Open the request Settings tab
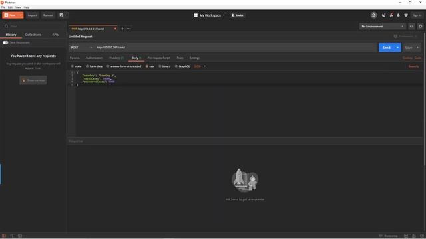The height and width of the screenshot is (239, 426). coord(194,58)
